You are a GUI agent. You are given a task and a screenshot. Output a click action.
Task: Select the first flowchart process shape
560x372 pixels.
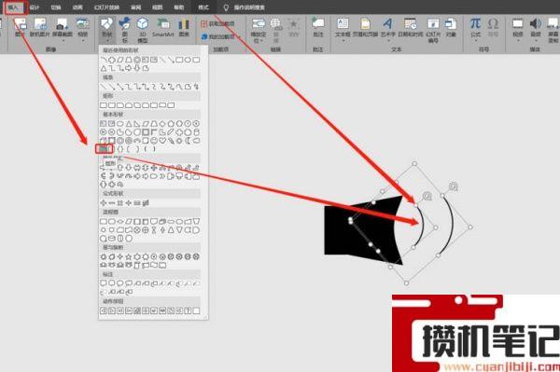(x=104, y=222)
